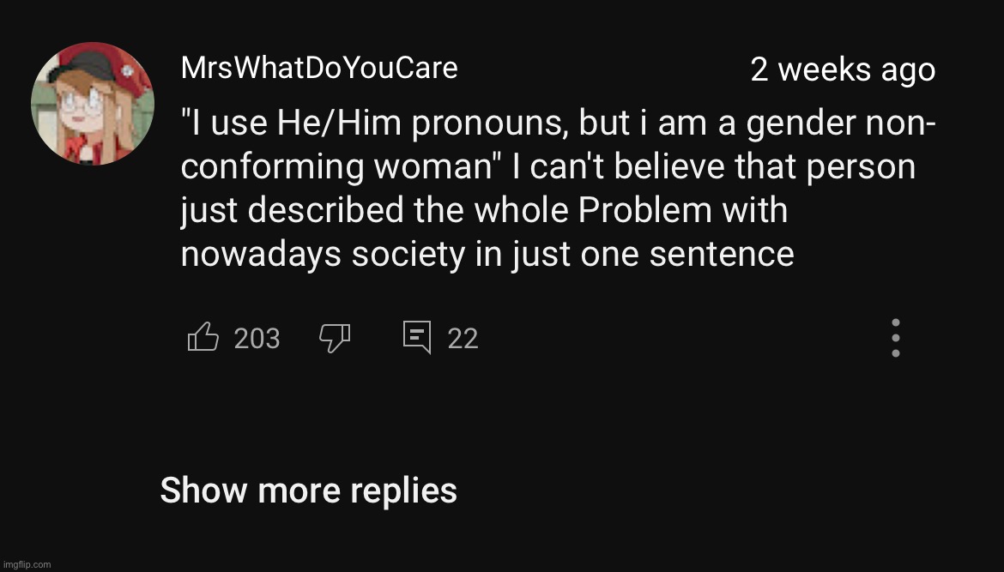The image size is (1004, 572).
Task: Open the three-dot comment options menu
Action: (896, 338)
